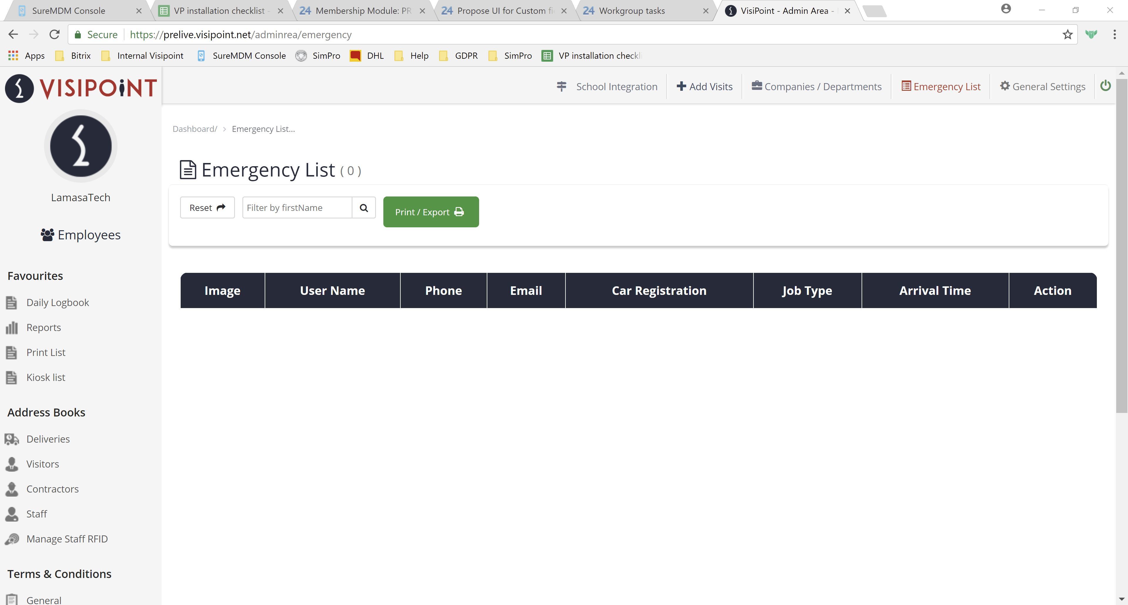
Task: Bookmark this page with star icon
Action: point(1067,34)
